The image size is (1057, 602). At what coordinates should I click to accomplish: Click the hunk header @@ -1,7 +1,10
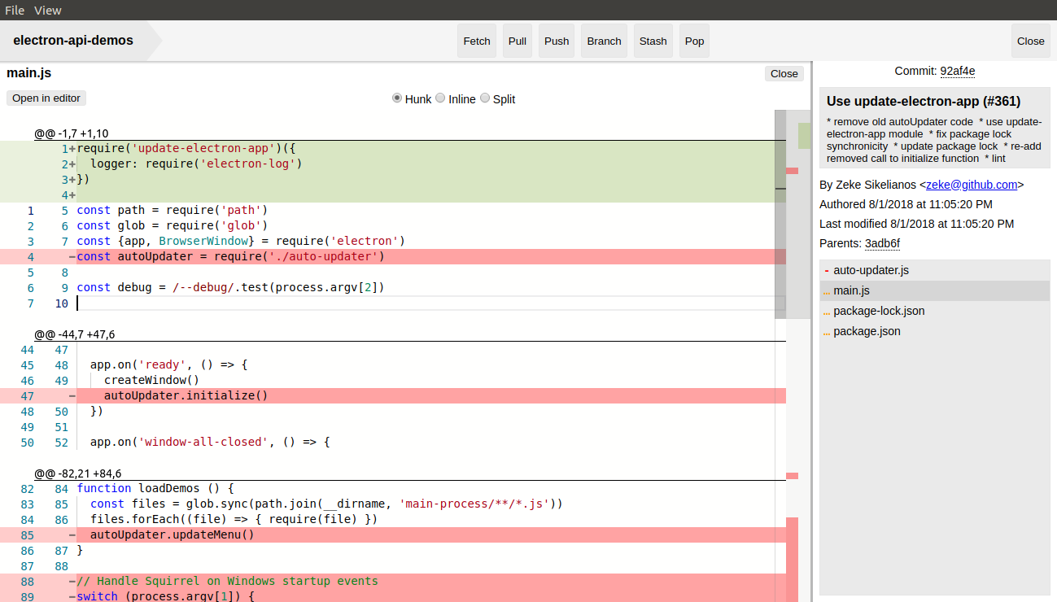pyautogui.click(x=71, y=133)
